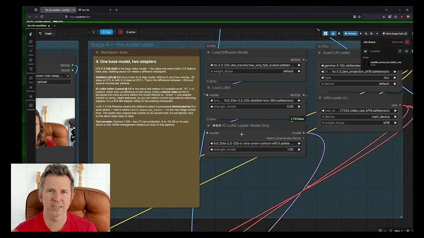Open the vae_name dropdown in VAELoader KJ
Viewport: 424px width, 238px height.
(x=359, y=111)
